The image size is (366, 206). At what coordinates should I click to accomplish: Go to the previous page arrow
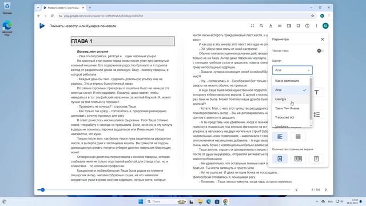coord(296,189)
